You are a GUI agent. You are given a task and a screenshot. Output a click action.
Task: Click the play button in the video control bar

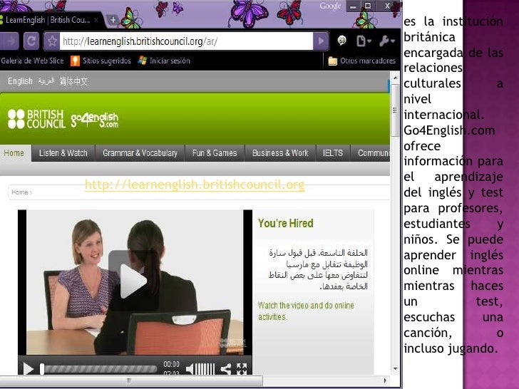pos(29,369)
